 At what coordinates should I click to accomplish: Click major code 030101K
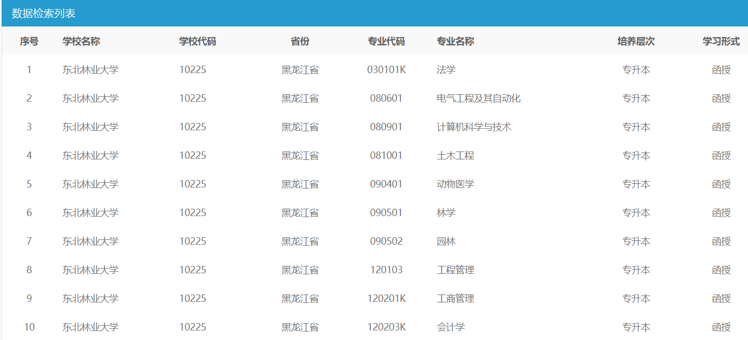coord(386,70)
